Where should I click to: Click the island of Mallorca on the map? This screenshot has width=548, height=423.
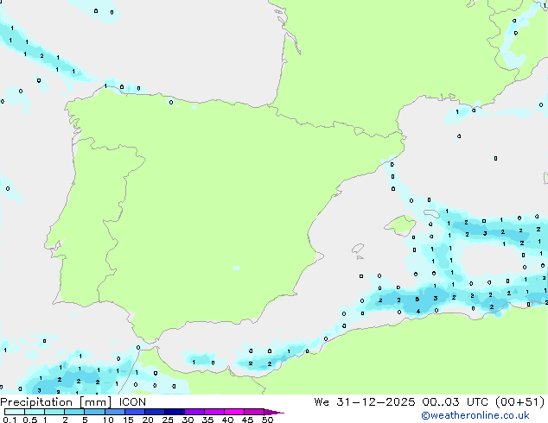tap(400, 225)
